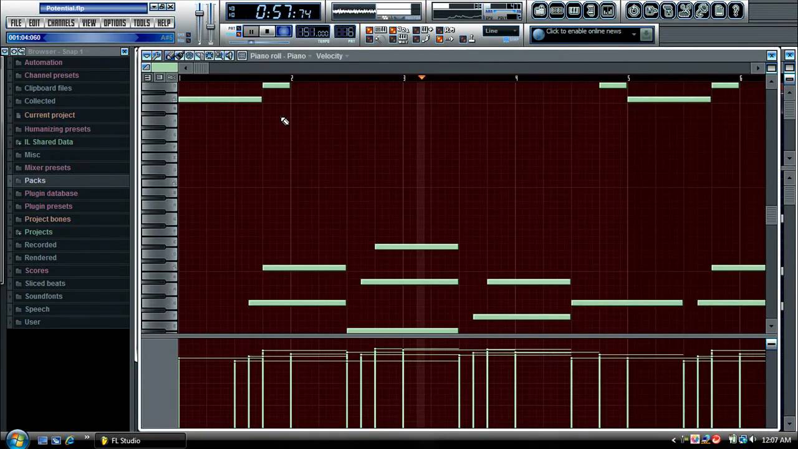Open Internet Explorer from quick launch
The image size is (798, 449).
tap(70, 440)
